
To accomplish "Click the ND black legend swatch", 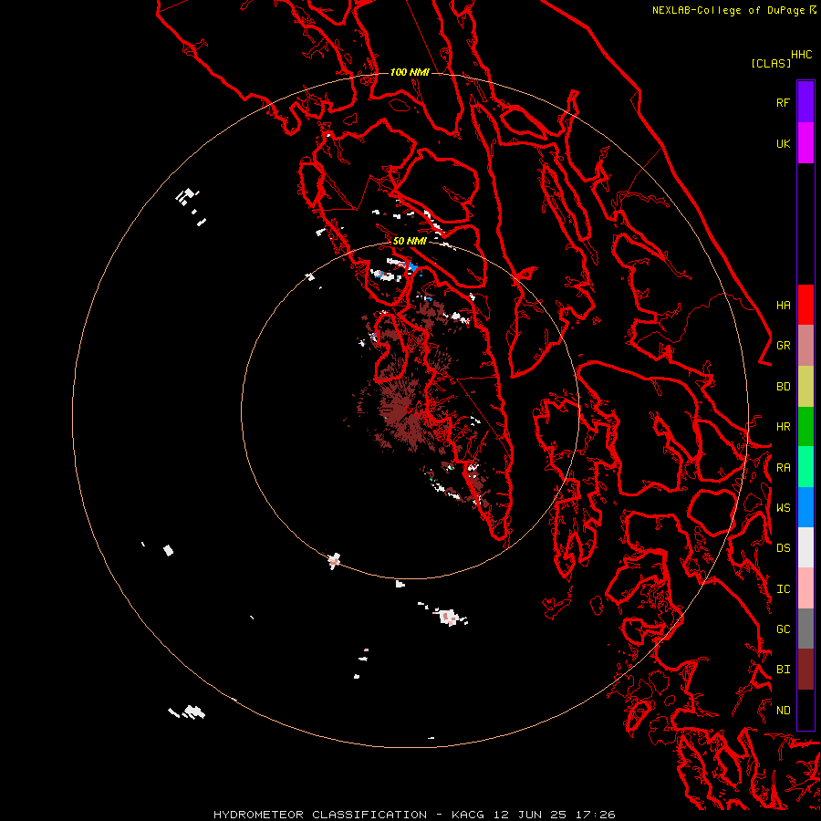I will (x=805, y=710).
